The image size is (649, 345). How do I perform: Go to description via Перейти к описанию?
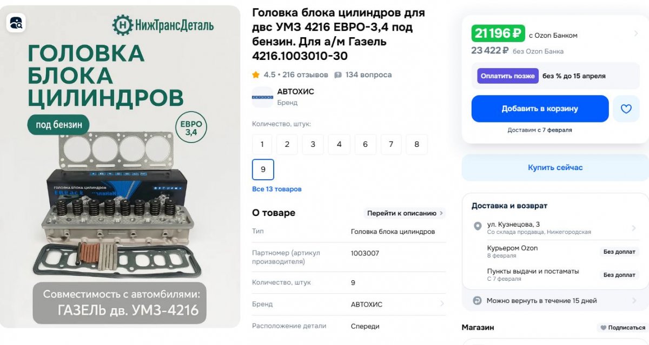tap(405, 213)
